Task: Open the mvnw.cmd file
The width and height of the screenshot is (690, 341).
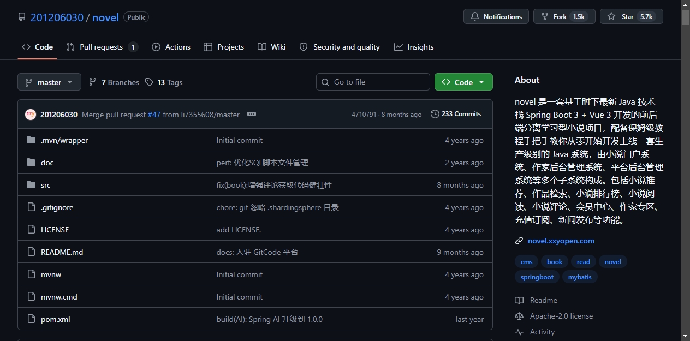Action: 59,297
